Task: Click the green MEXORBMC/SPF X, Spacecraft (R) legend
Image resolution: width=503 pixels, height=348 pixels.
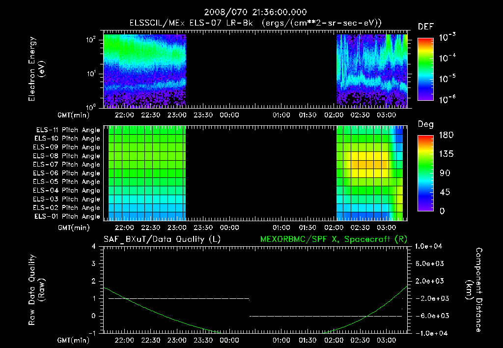Action: 334,239
